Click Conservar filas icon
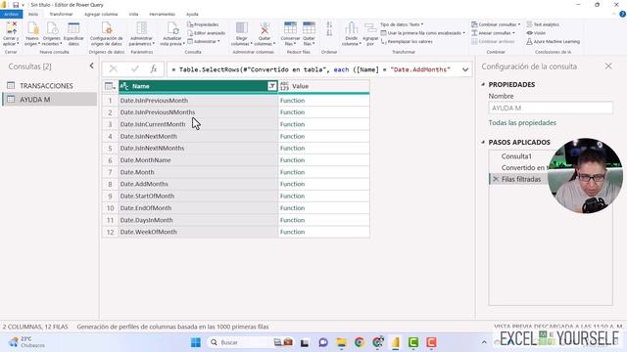Screen dimensions: 627x352 click(x=290, y=28)
